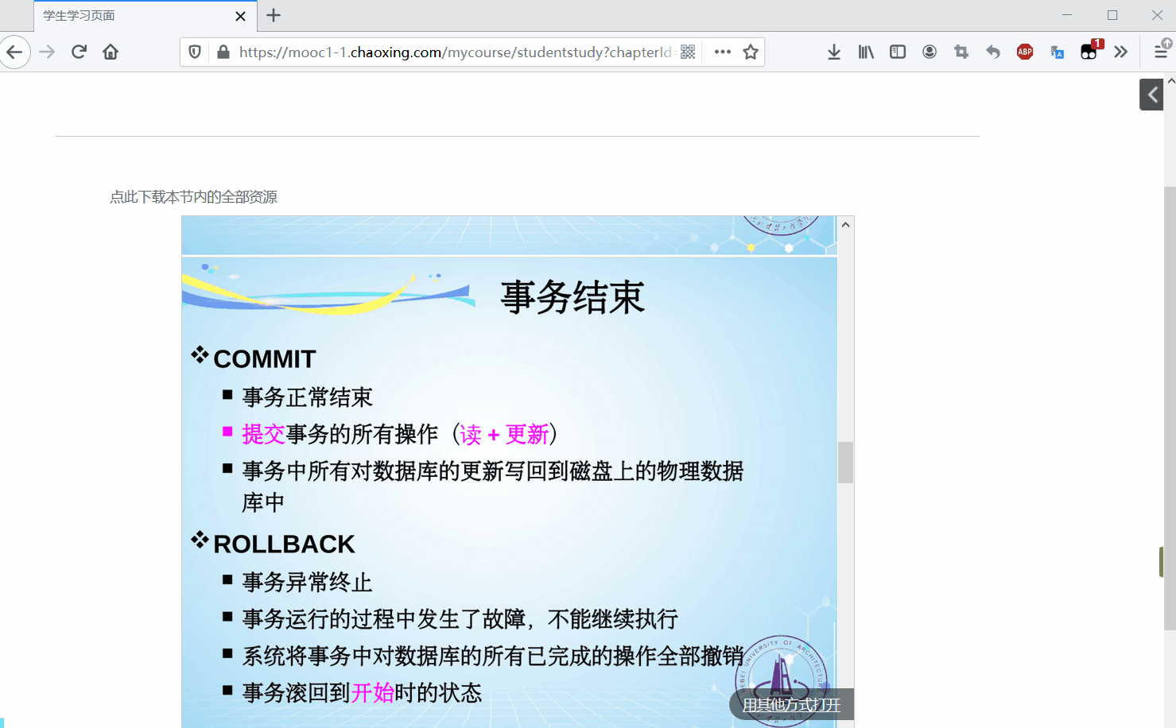Screen dimensions: 1176x728
Task: Open the translation extension icon
Action: coord(1057,52)
